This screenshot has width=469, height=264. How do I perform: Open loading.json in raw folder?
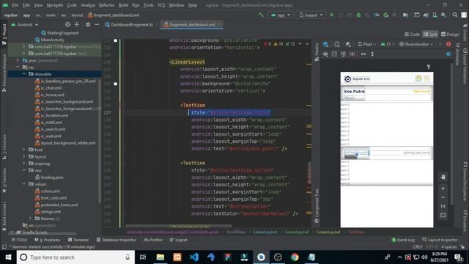tap(49, 177)
